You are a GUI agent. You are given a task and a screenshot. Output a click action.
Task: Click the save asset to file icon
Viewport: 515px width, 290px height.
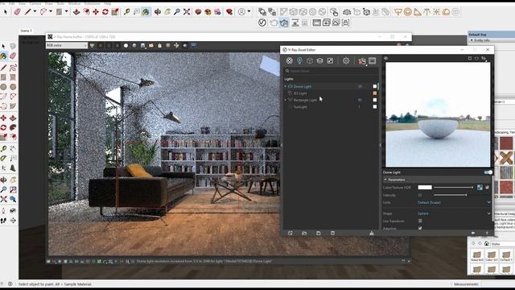[x=319, y=233]
